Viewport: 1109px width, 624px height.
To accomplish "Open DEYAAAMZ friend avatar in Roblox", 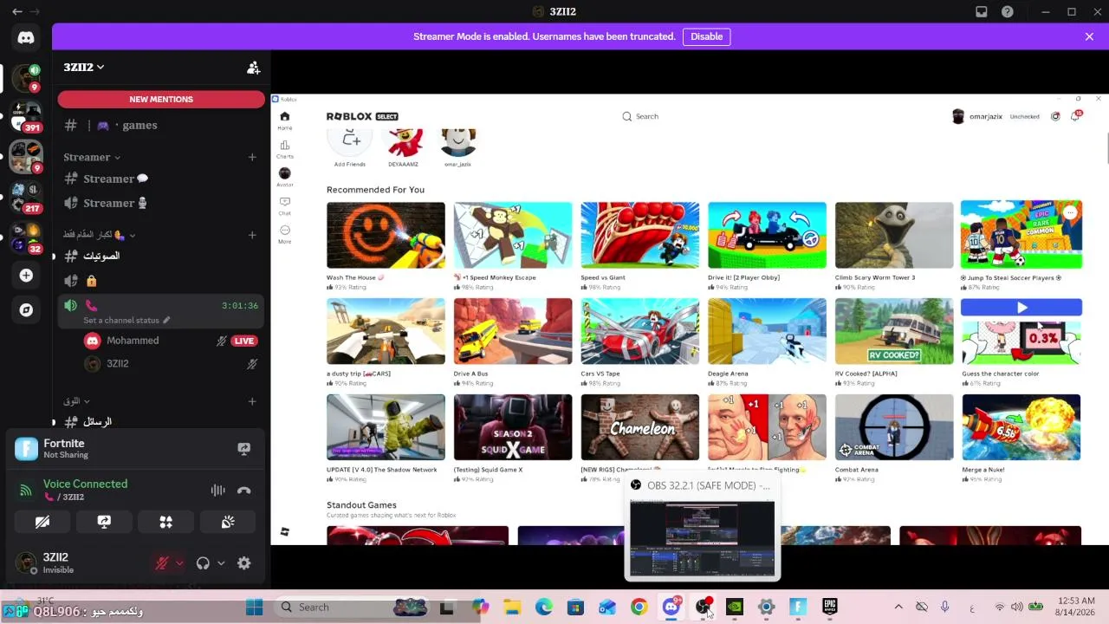I will coord(404,146).
